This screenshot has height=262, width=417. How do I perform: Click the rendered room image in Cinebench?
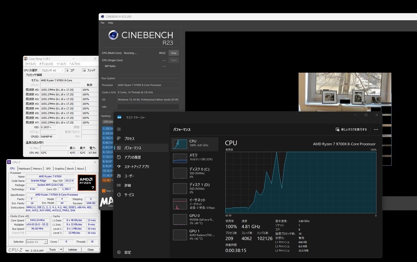(345, 92)
